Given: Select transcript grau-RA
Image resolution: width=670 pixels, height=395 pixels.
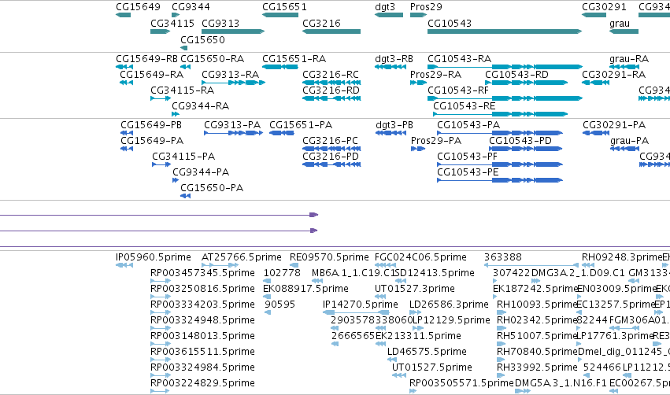Looking at the screenshot, I should [629, 59].
